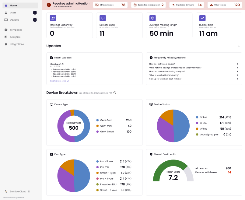Open the Integrations page
The height and width of the screenshot is (200, 245).
tap(20, 44)
